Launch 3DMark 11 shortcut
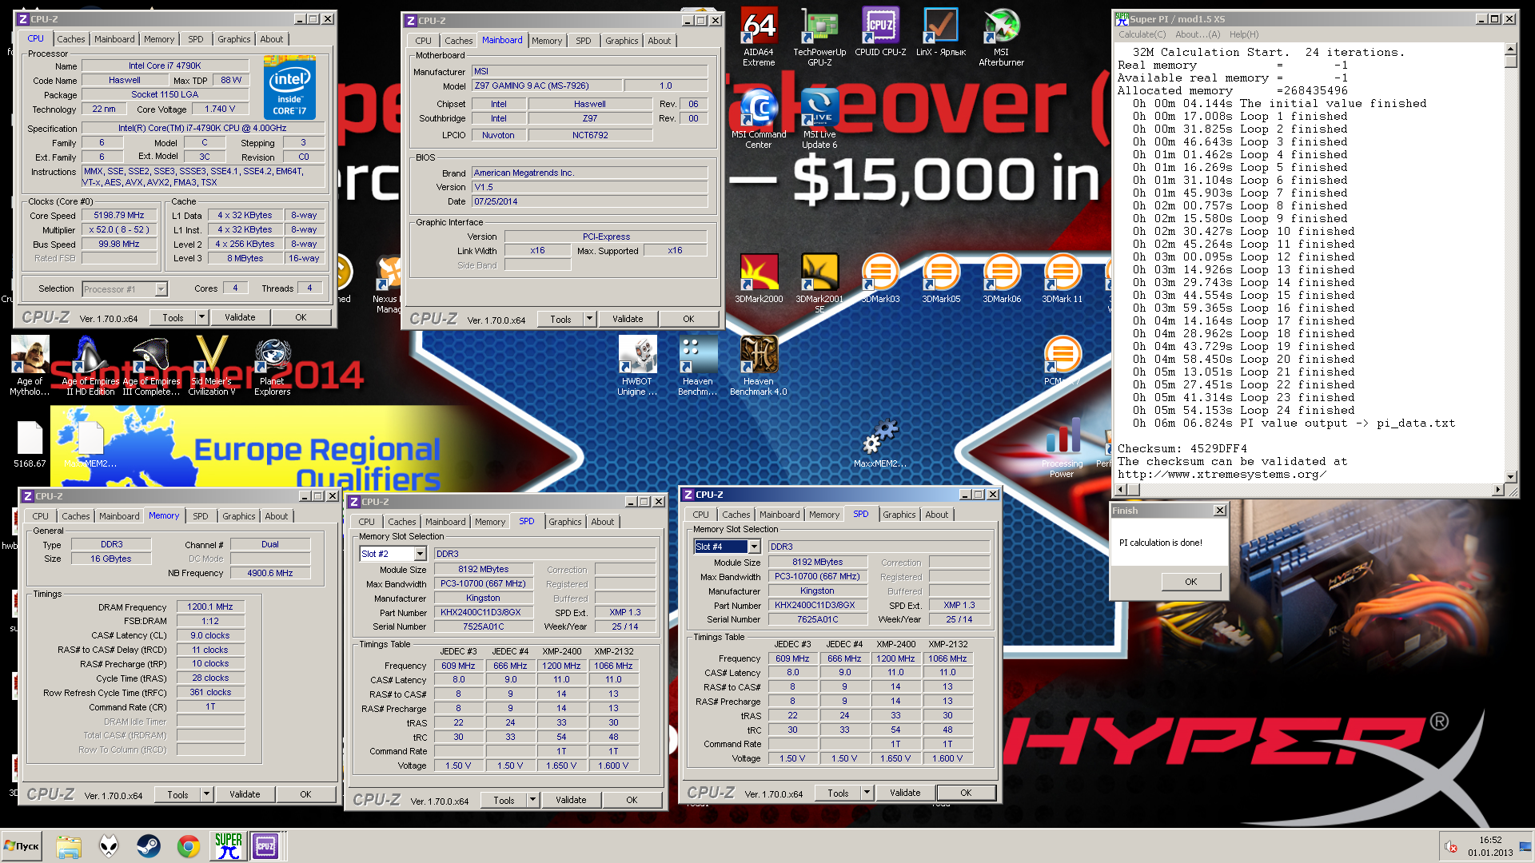Screen dimensions: 1535x863 tap(1063, 278)
